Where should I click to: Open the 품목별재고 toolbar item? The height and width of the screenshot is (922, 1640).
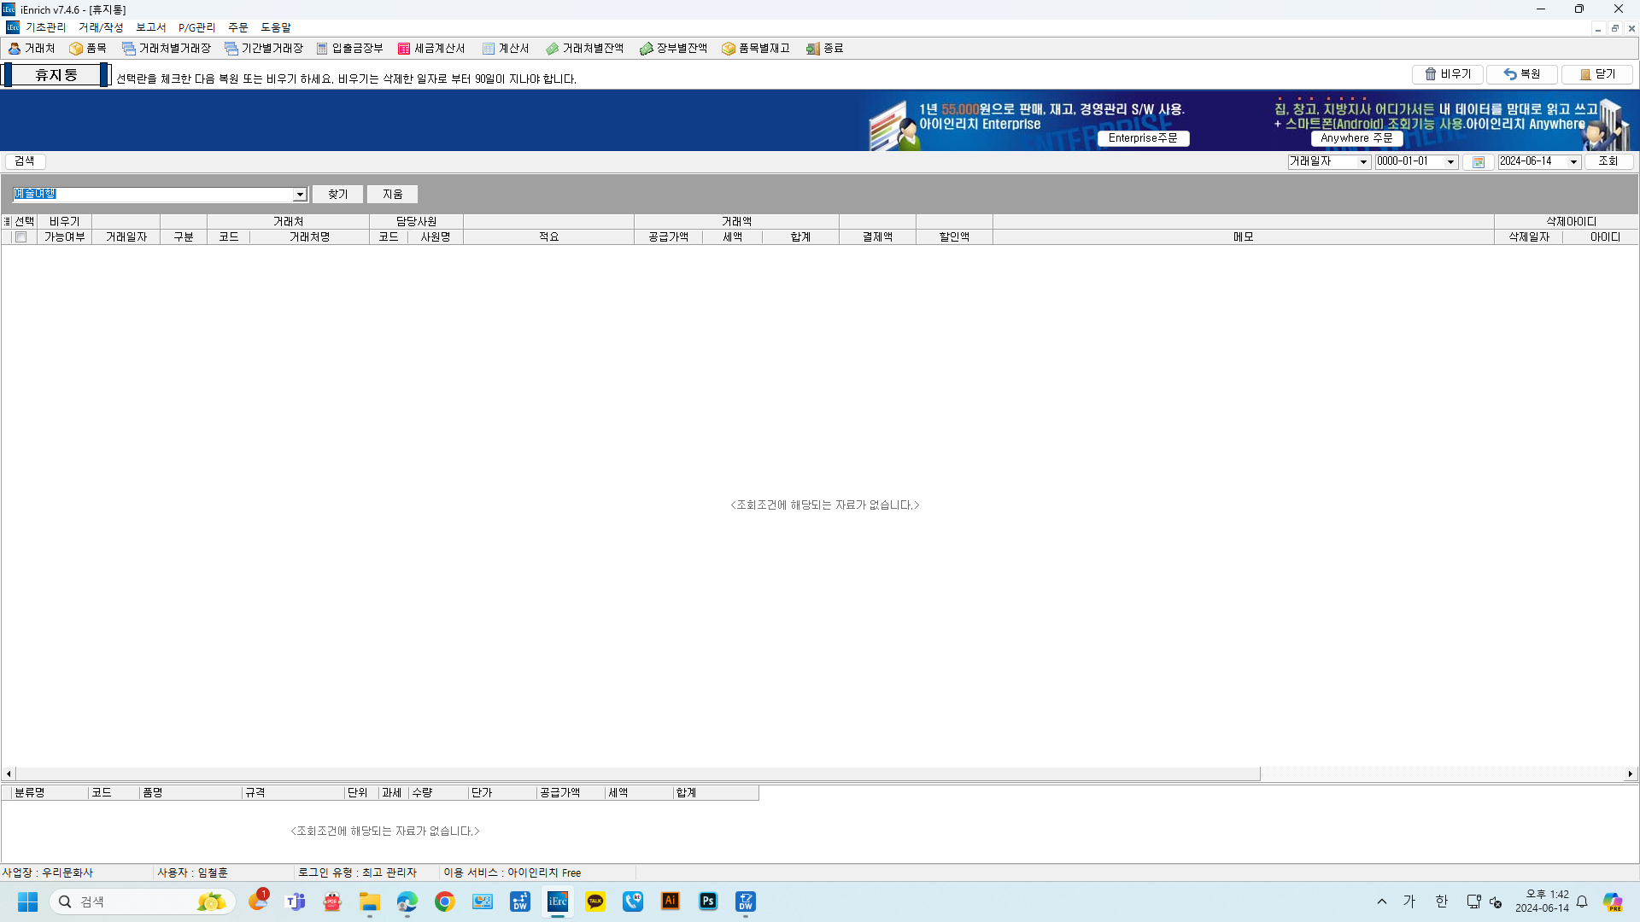pyautogui.click(x=756, y=49)
